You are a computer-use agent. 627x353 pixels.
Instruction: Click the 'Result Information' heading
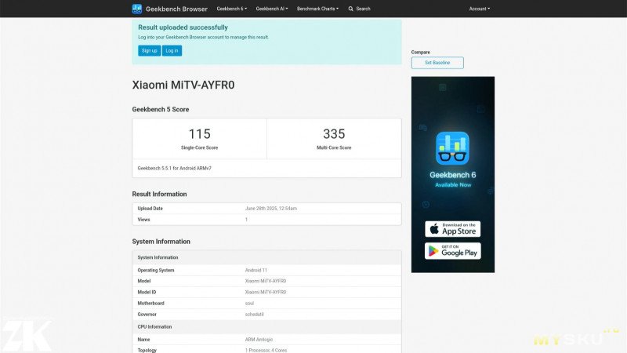(x=159, y=194)
